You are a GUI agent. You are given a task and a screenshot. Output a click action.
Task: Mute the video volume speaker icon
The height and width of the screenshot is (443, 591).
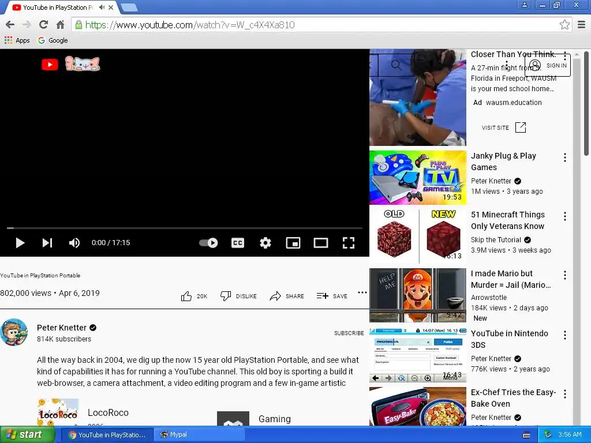[x=74, y=243]
